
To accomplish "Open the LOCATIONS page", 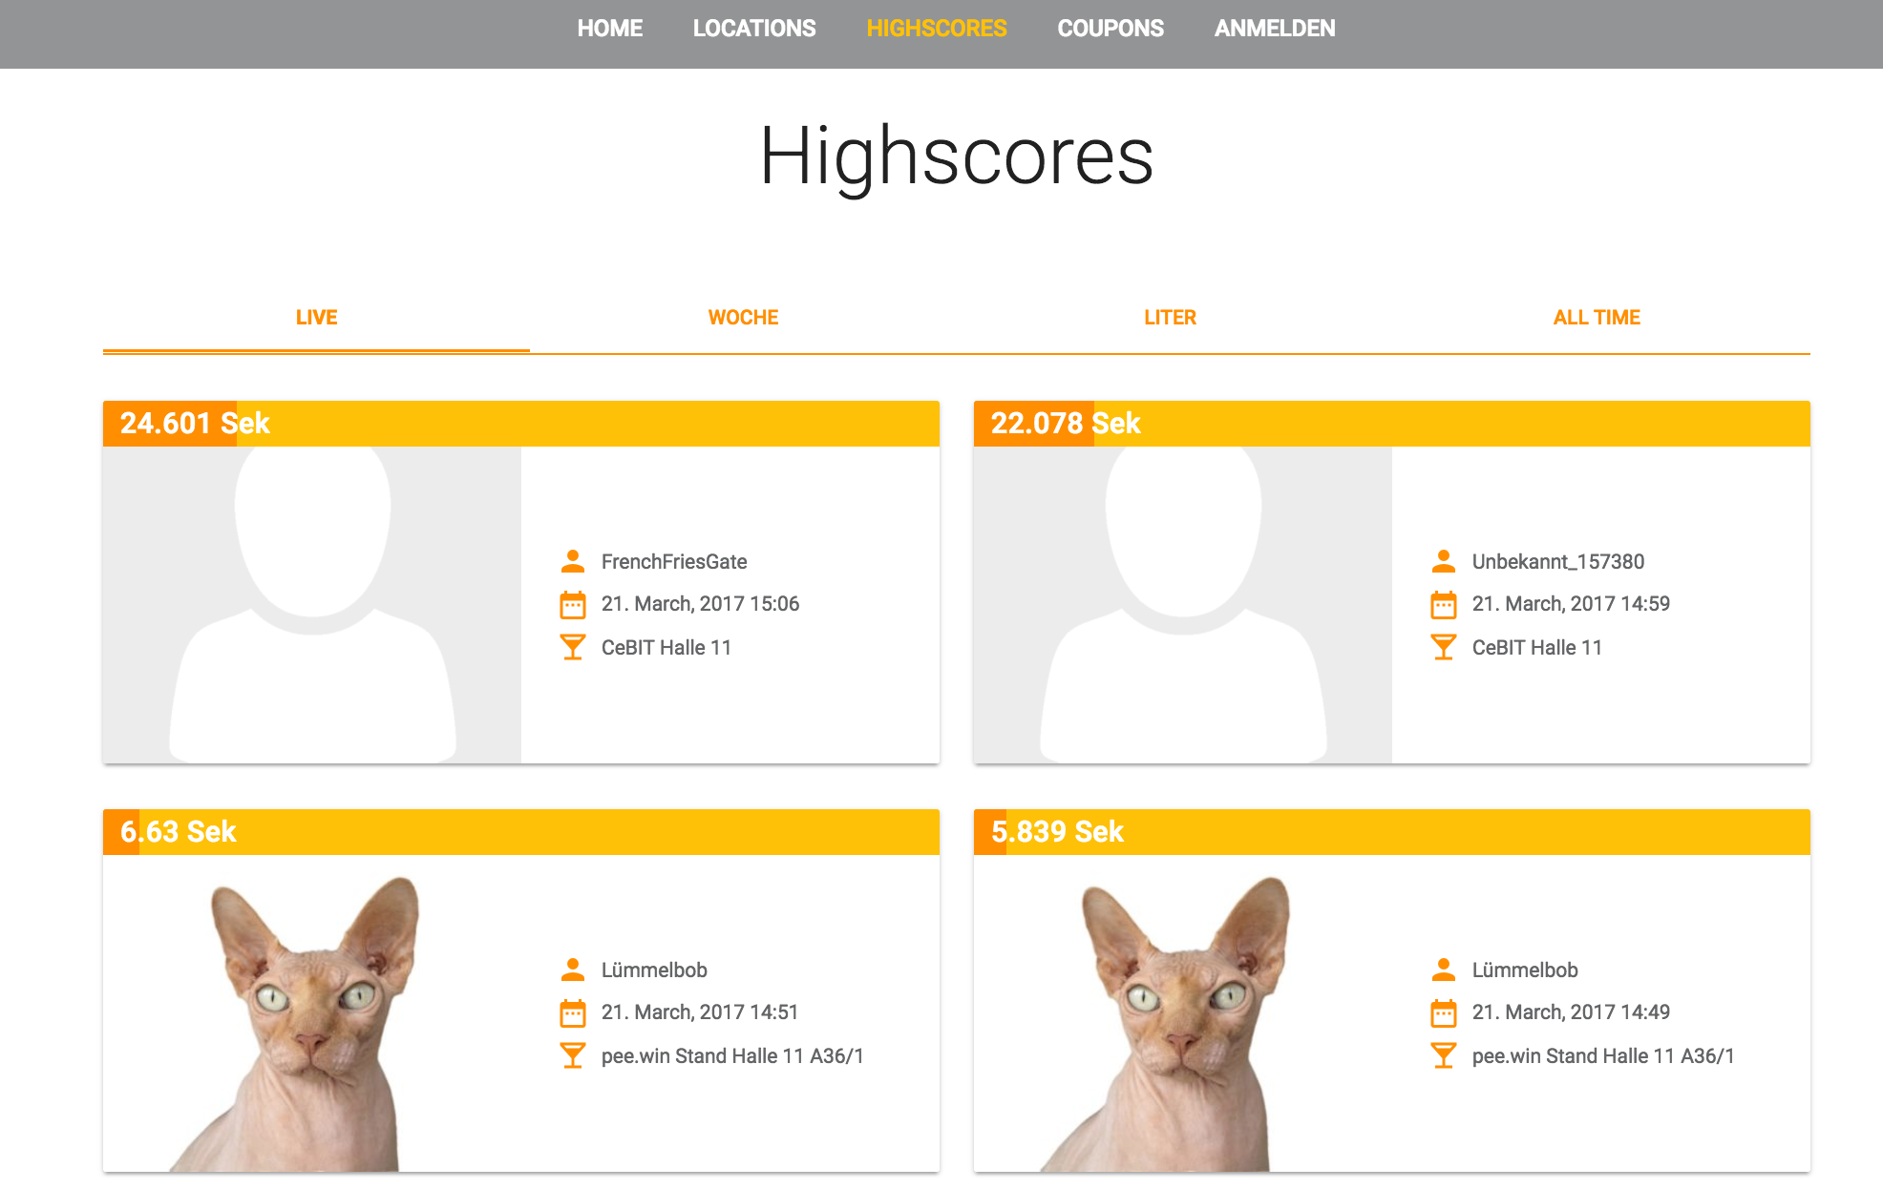I will pos(754,29).
